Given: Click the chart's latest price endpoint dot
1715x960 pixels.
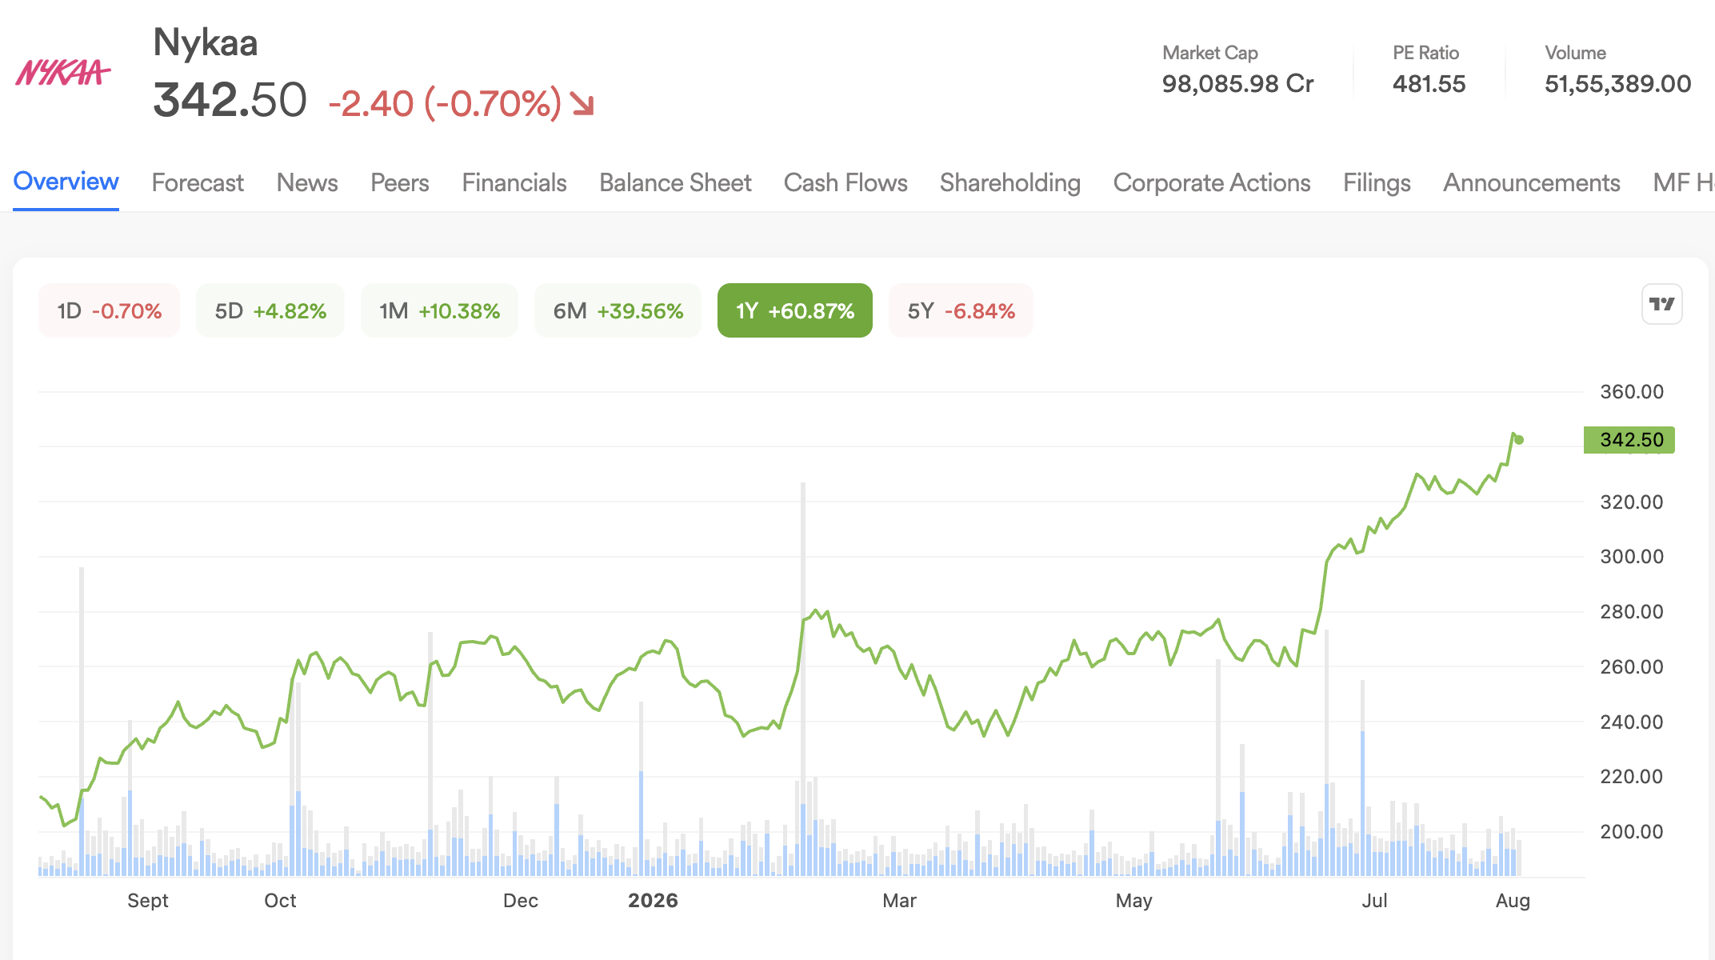Looking at the screenshot, I should 1519,440.
